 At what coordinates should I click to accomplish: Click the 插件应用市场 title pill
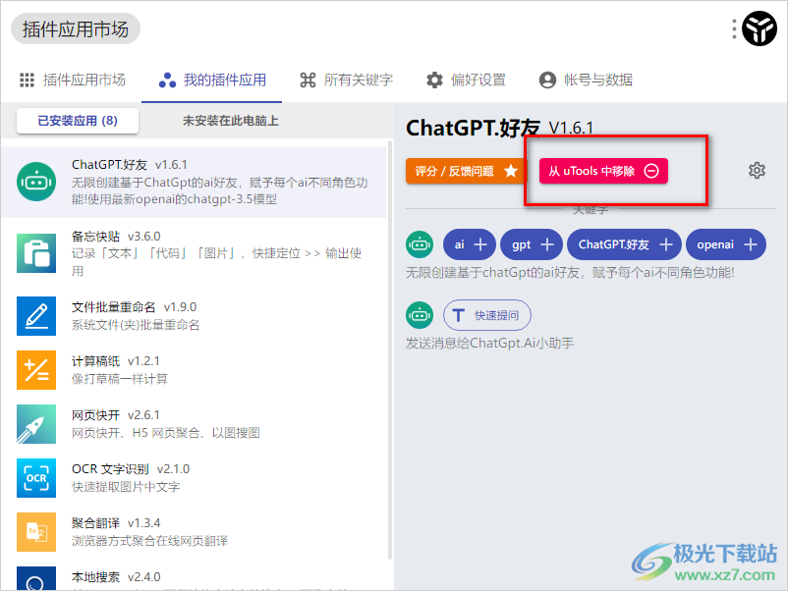pyautogui.click(x=76, y=28)
